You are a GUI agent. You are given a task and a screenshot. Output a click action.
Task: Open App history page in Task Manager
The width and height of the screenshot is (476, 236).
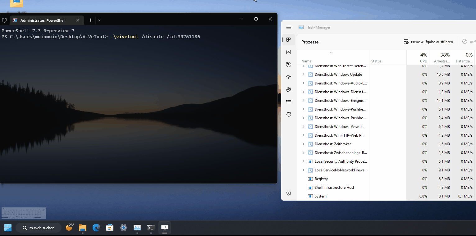(x=289, y=65)
